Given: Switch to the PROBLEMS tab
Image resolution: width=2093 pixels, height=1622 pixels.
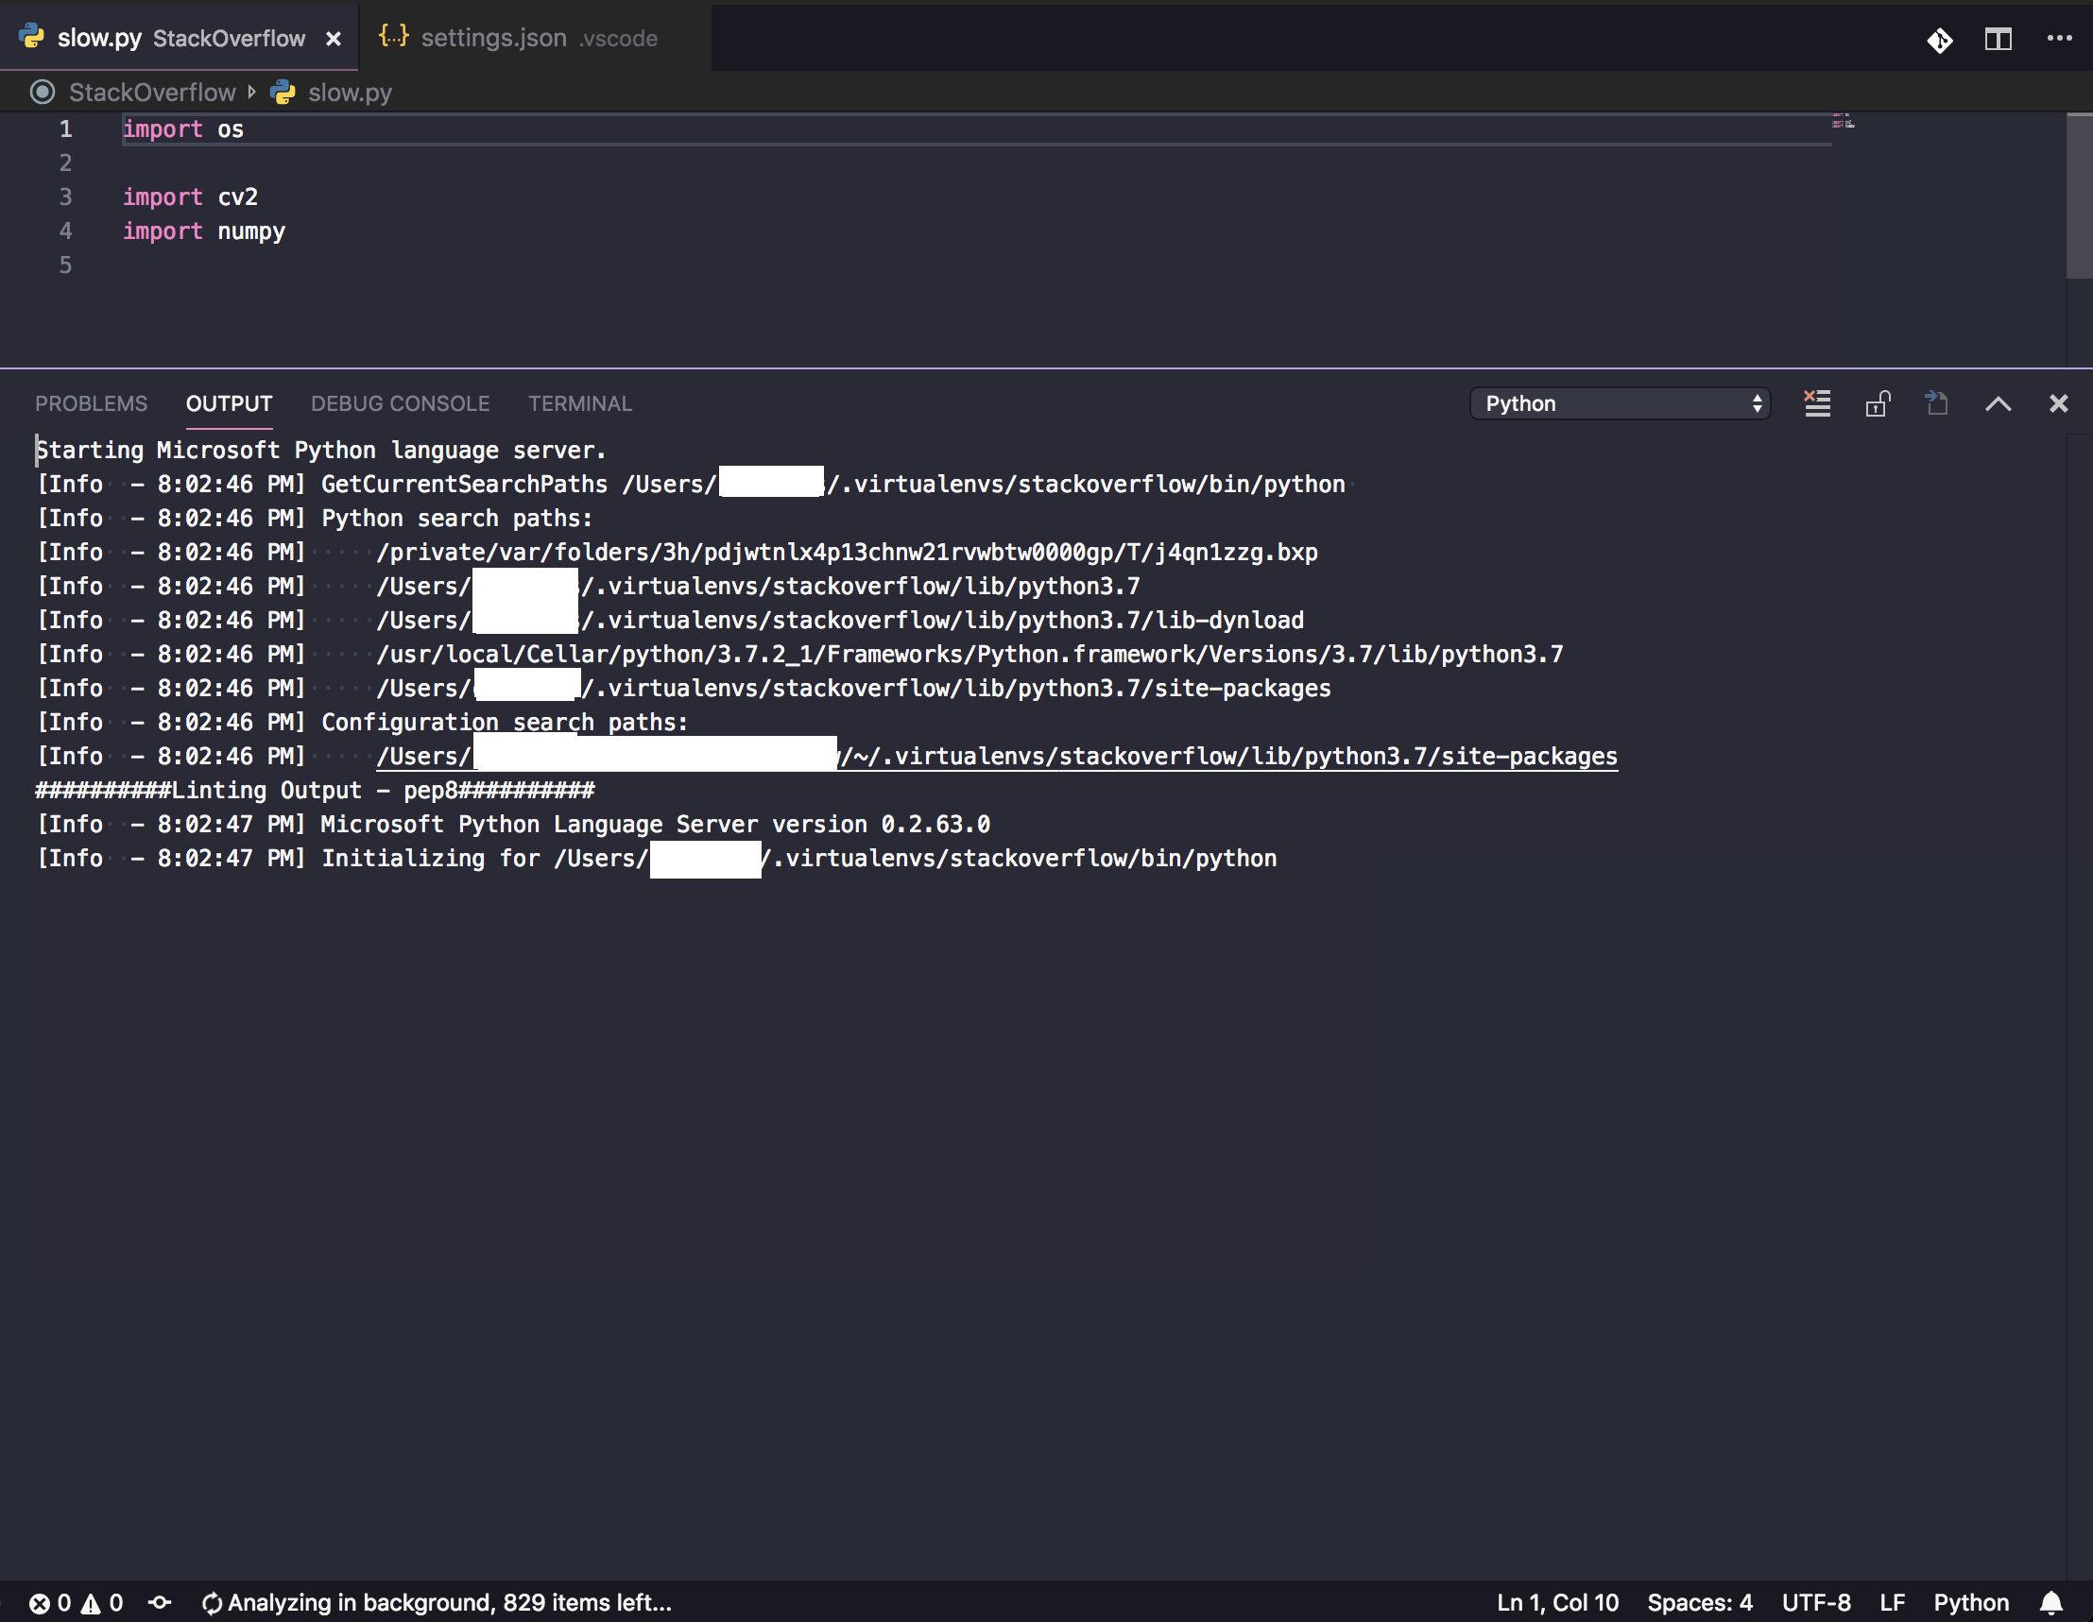Looking at the screenshot, I should click(x=91, y=403).
